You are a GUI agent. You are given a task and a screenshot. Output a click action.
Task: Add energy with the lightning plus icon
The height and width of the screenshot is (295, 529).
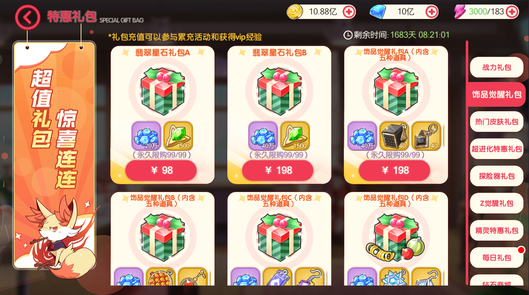coord(512,12)
